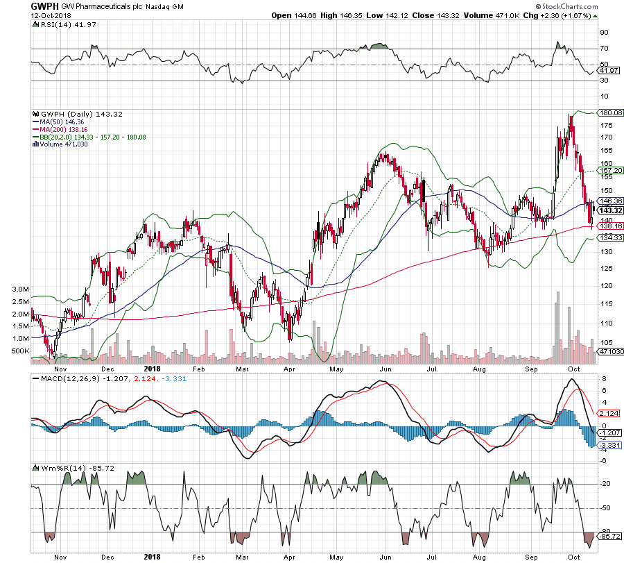Screen dimensions: 624x563
Task: Click the -1.207 MACD tag on right axis
Action: coord(610,433)
